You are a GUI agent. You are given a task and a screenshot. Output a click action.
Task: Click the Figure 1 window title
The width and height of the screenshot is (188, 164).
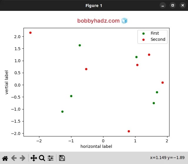click(x=94, y=6)
